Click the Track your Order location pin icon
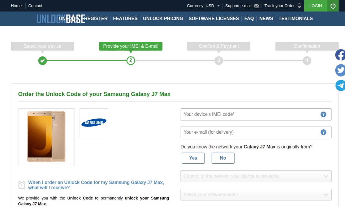The image size is (345, 207). (x=299, y=6)
